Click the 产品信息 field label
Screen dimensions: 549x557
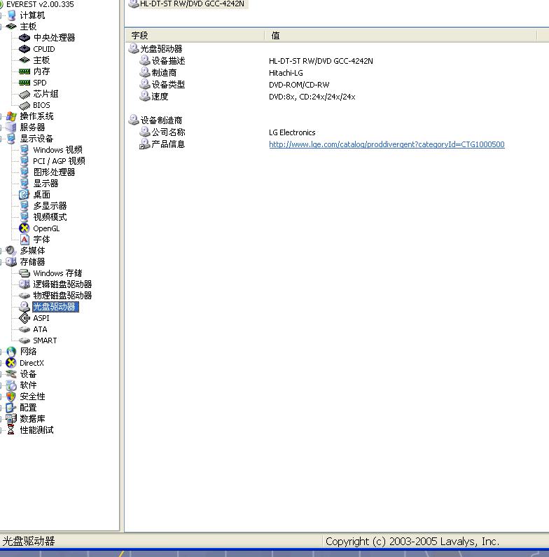pyautogui.click(x=168, y=144)
